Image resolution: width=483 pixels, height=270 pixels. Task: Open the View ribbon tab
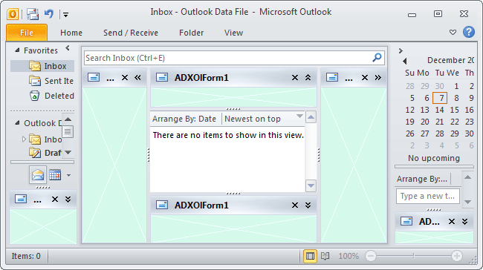point(233,33)
